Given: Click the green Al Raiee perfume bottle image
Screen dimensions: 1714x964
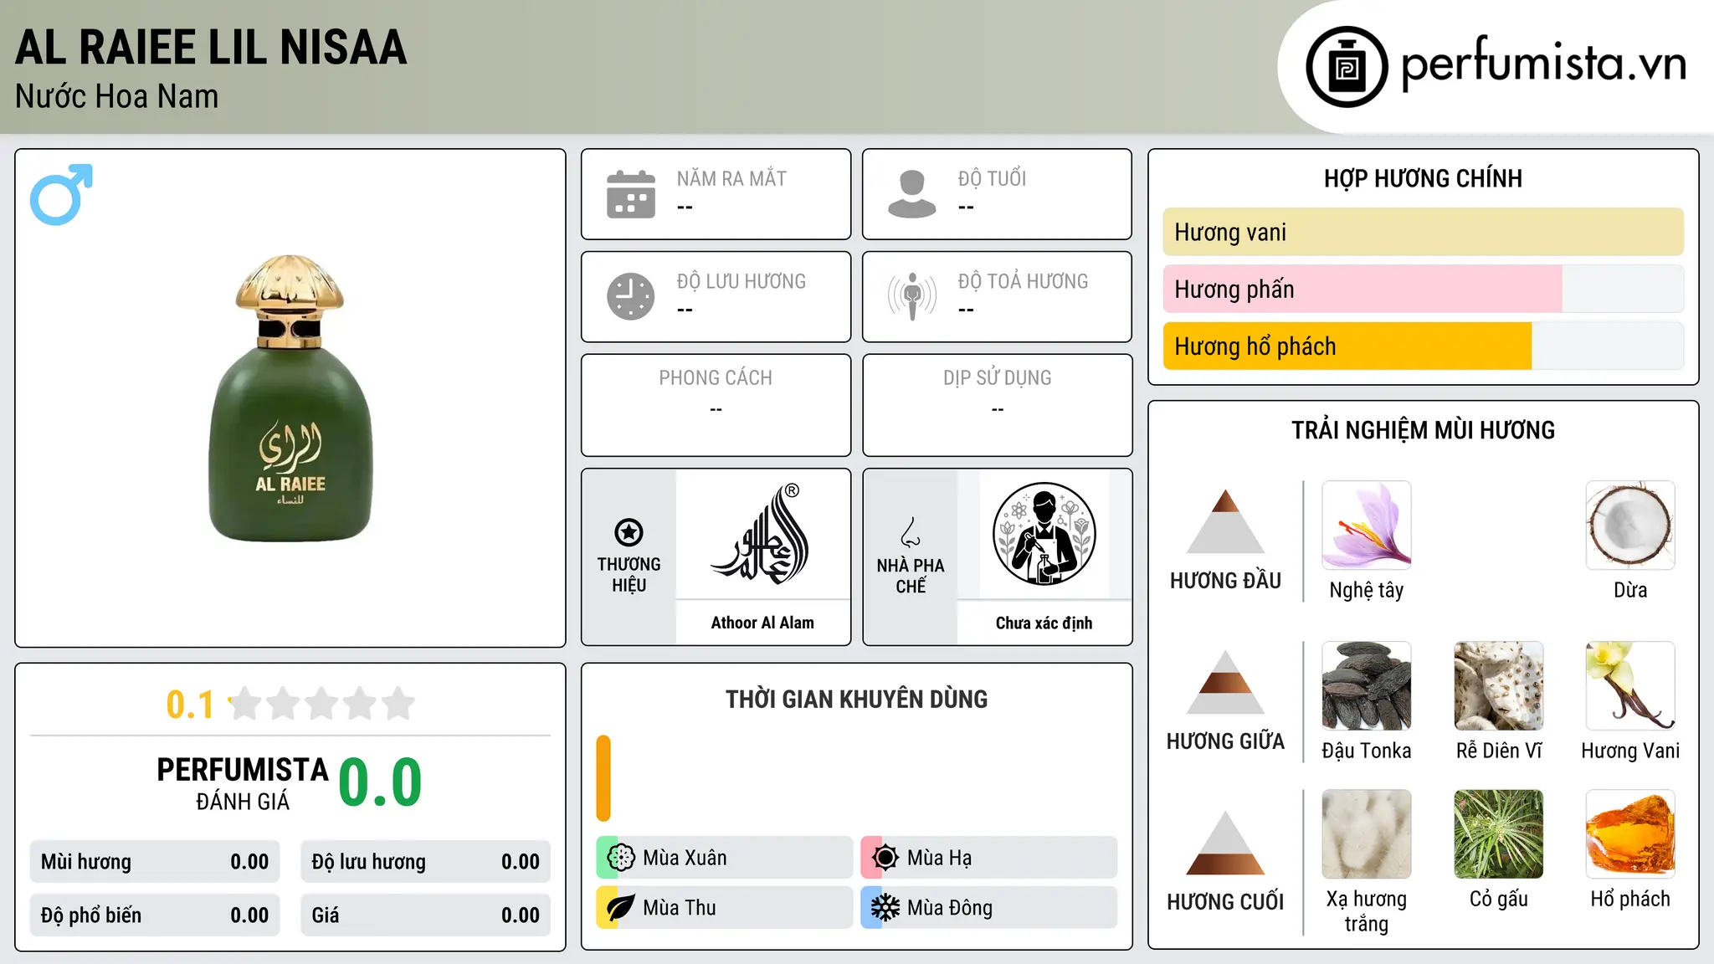Looking at the screenshot, I should (290, 398).
